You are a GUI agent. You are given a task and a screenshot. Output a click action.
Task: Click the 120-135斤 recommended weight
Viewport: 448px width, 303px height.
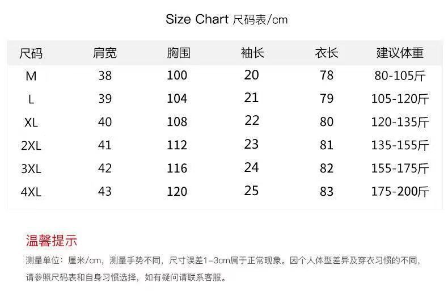pos(400,122)
